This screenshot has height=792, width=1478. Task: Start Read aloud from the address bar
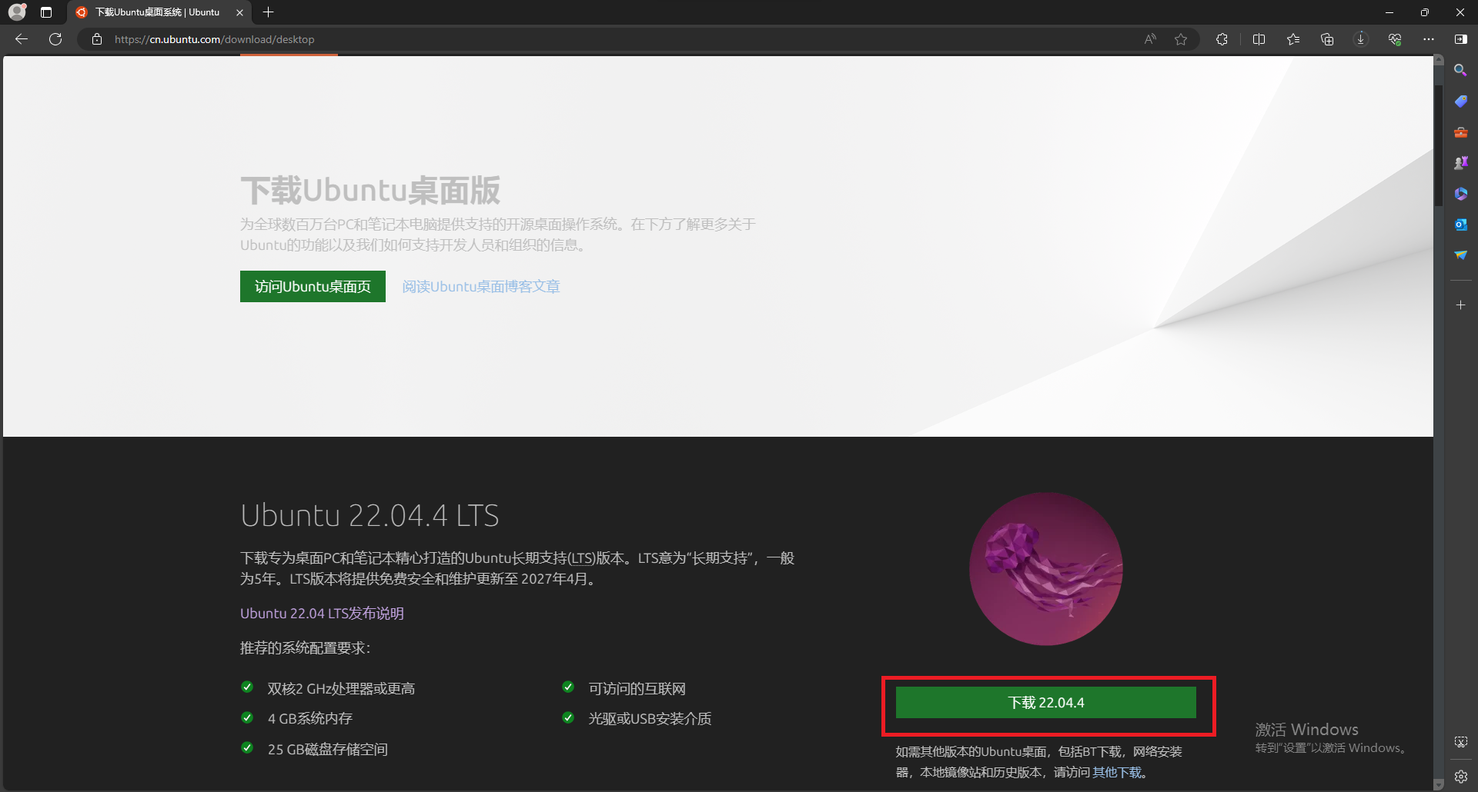tap(1150, 39)
